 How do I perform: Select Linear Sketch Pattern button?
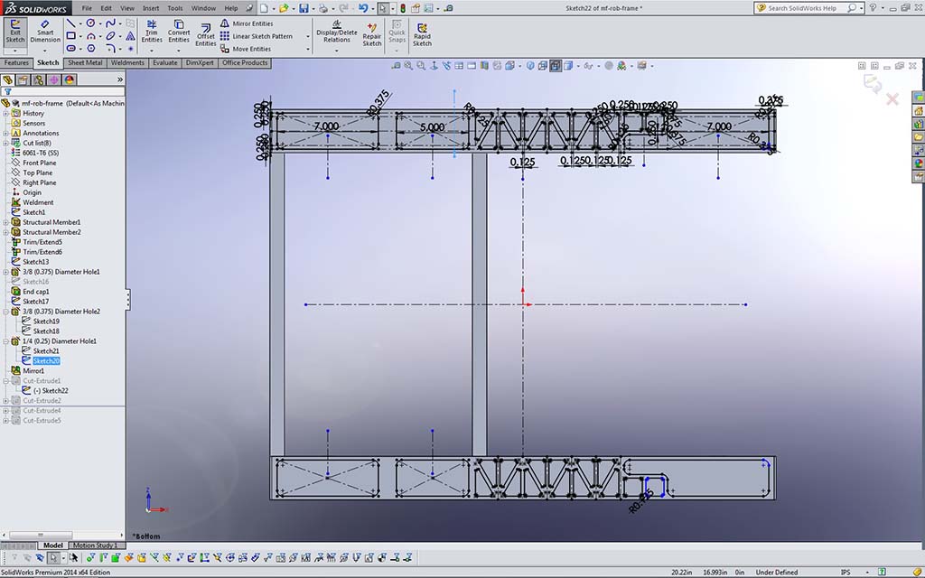click(262, 36)
